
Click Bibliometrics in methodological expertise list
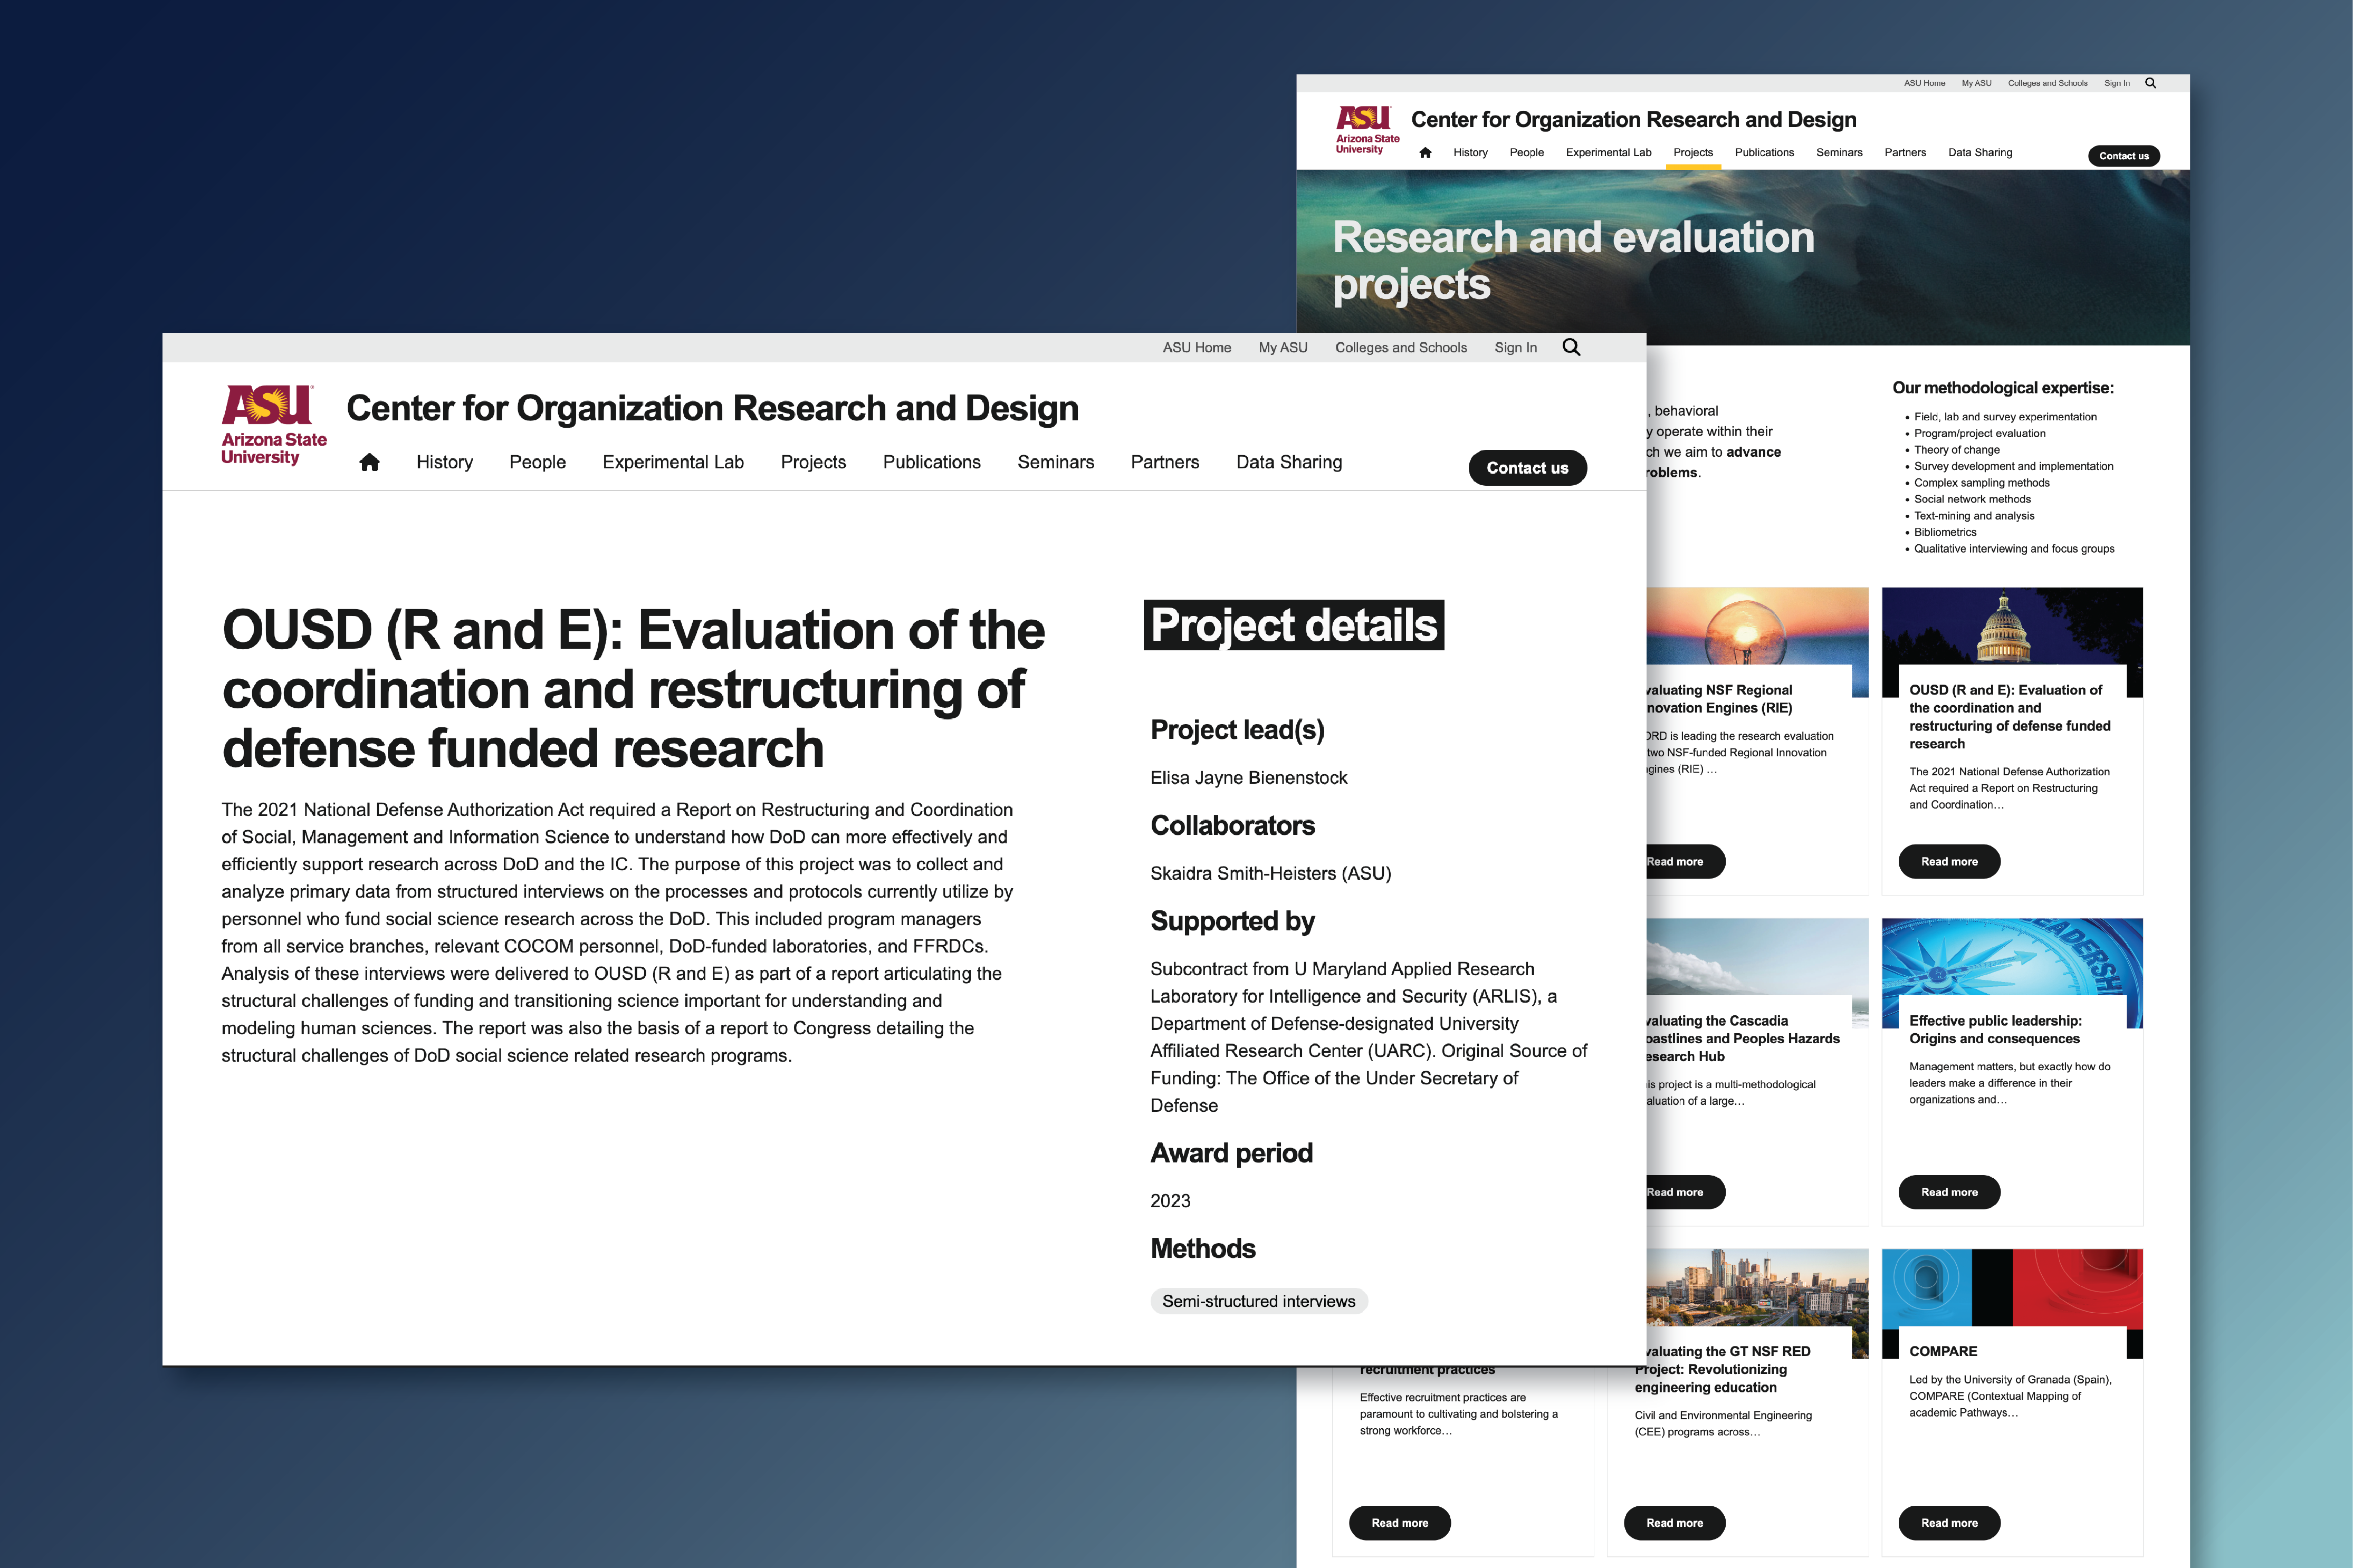pos(1945,532)
